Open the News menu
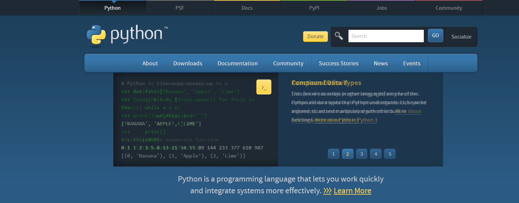Image resolution: width=519 pixels, height=203 pixels. pyautogui.click(x=381, y=63)
